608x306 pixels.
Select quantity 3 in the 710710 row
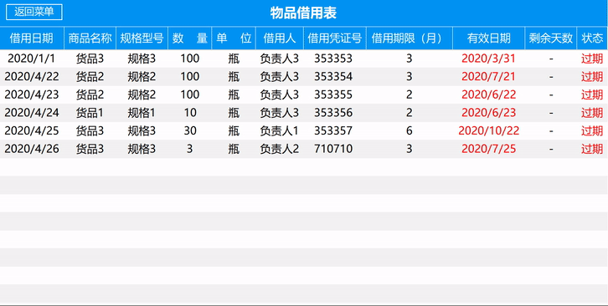(x=189, y=149)
